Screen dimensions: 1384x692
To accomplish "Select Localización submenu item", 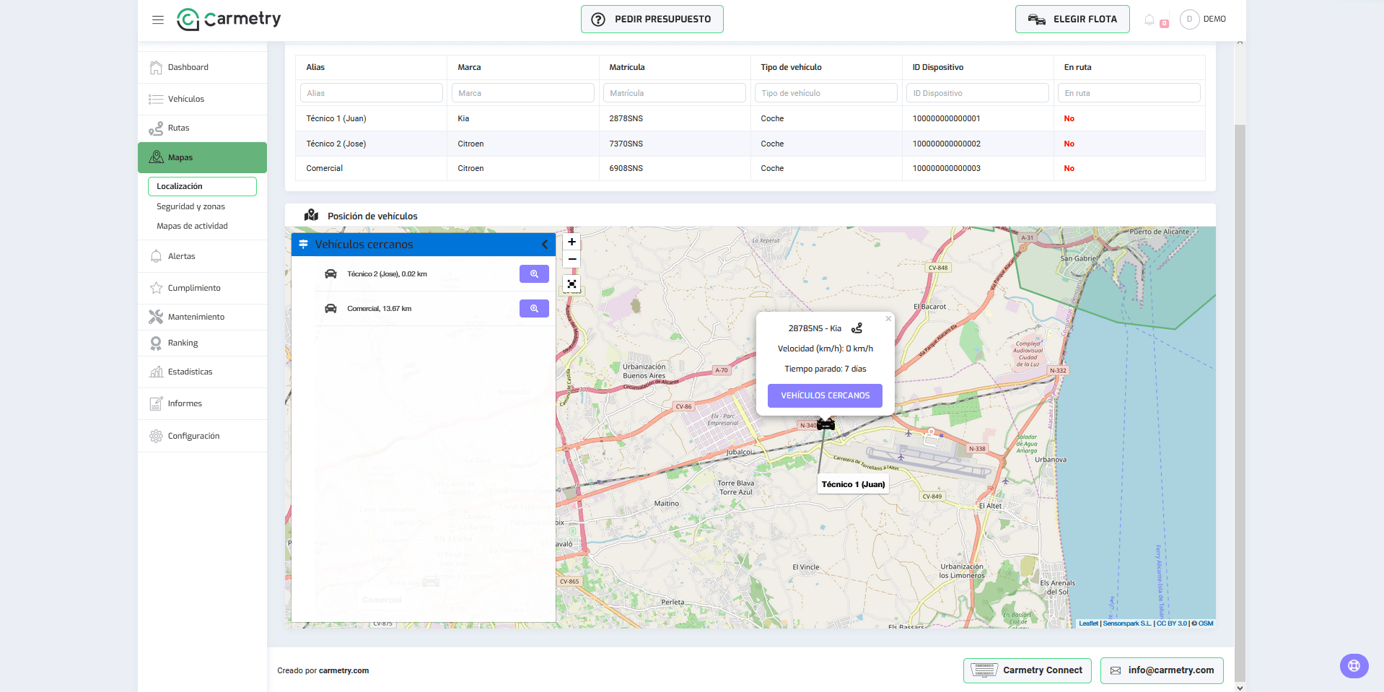I will point(202,186).
